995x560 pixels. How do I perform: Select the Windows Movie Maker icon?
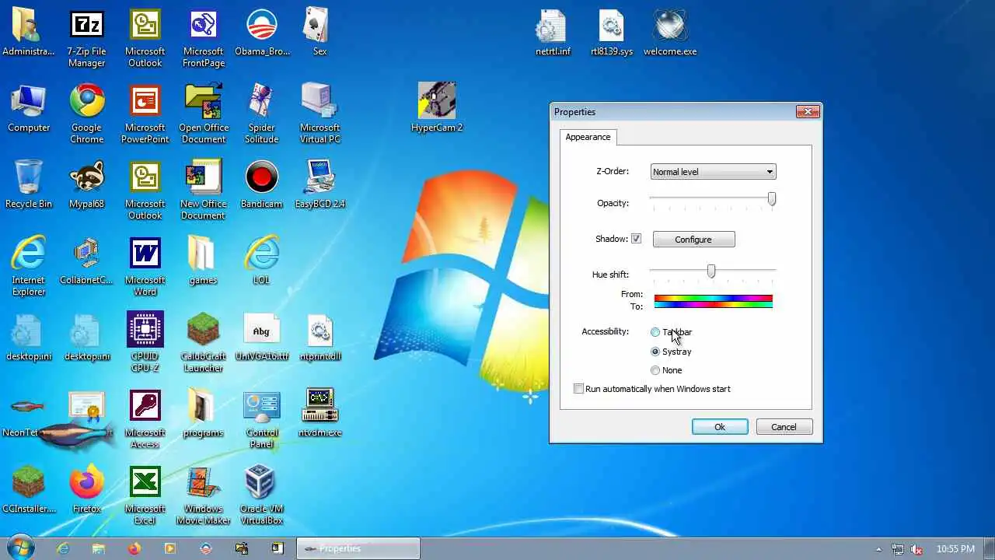(204, 495)
